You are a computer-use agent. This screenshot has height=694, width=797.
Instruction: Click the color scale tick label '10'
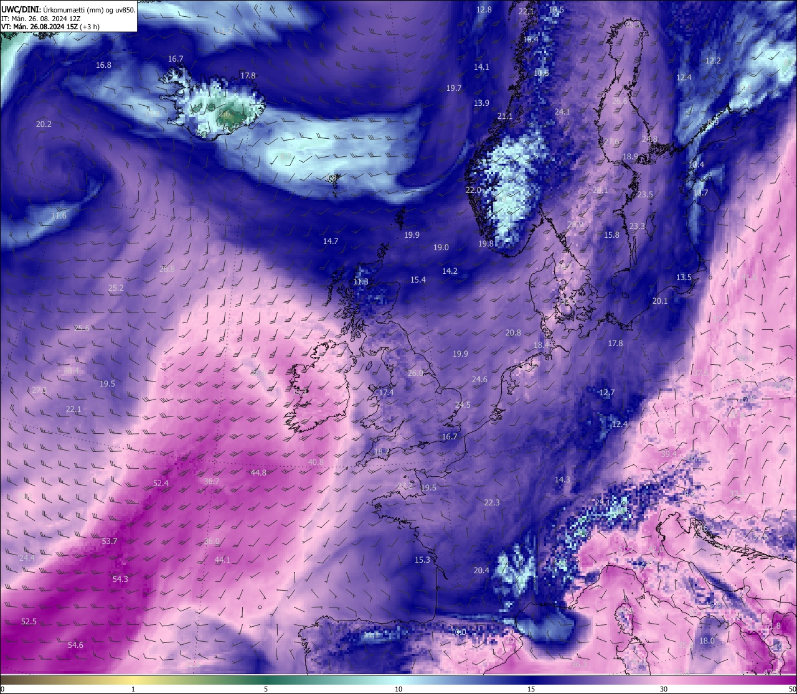(398, 689)
